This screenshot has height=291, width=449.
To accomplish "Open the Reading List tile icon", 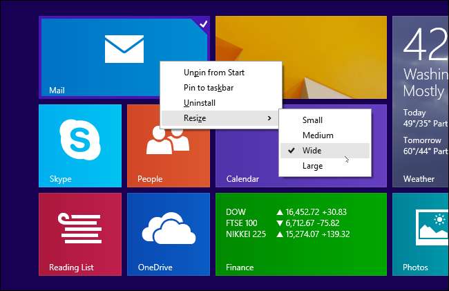I will point(79,228).
